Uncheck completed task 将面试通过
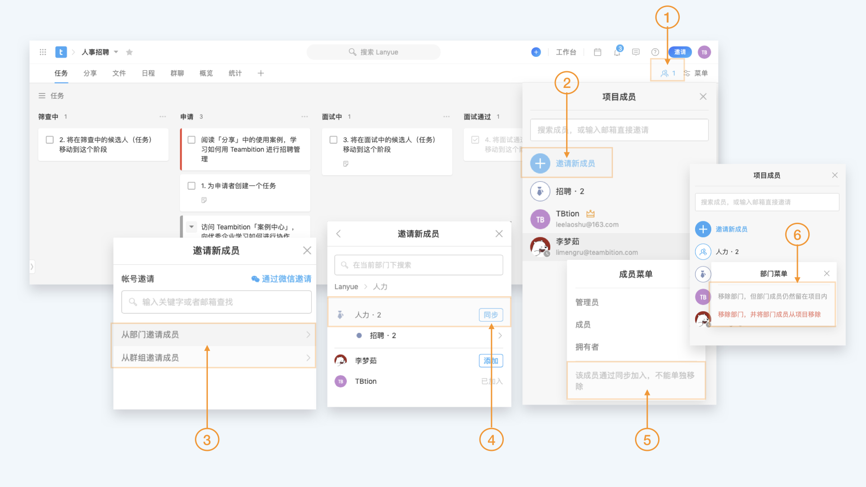866x487 pixels. pyautogui.click(x=475, y=140)
